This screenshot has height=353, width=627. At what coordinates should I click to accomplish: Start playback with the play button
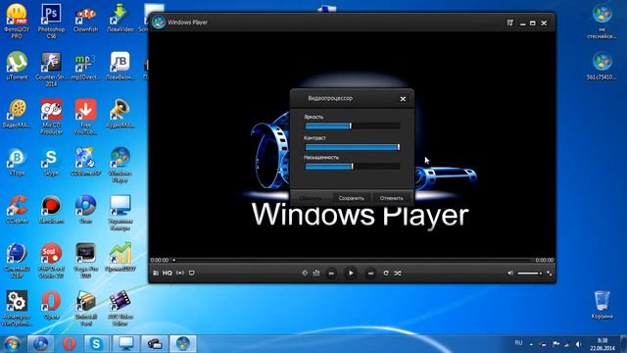coord(351,273)
